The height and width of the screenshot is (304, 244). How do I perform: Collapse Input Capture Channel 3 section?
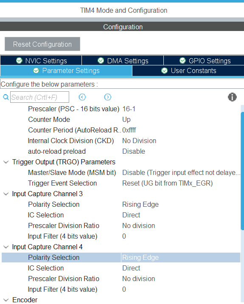6,194
